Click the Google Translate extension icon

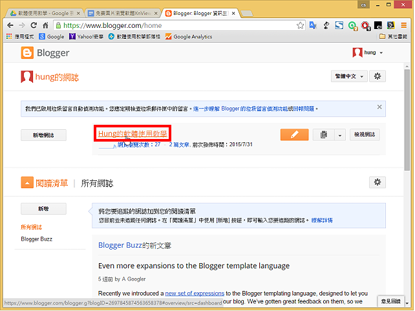[313, 25]
